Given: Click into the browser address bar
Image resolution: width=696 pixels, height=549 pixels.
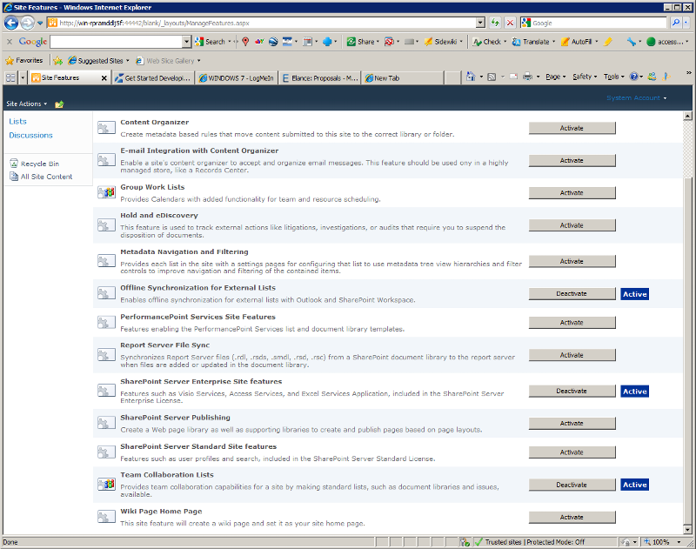Looking at the screenshot, I should 262,23.
